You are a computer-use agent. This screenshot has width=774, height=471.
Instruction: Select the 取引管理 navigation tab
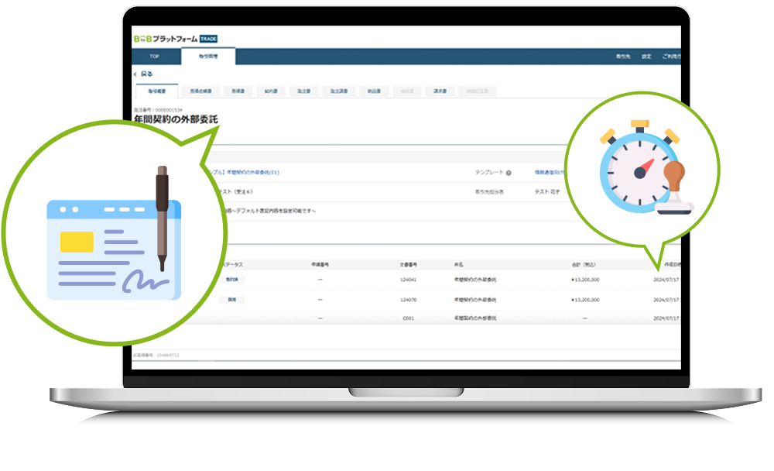208,57
